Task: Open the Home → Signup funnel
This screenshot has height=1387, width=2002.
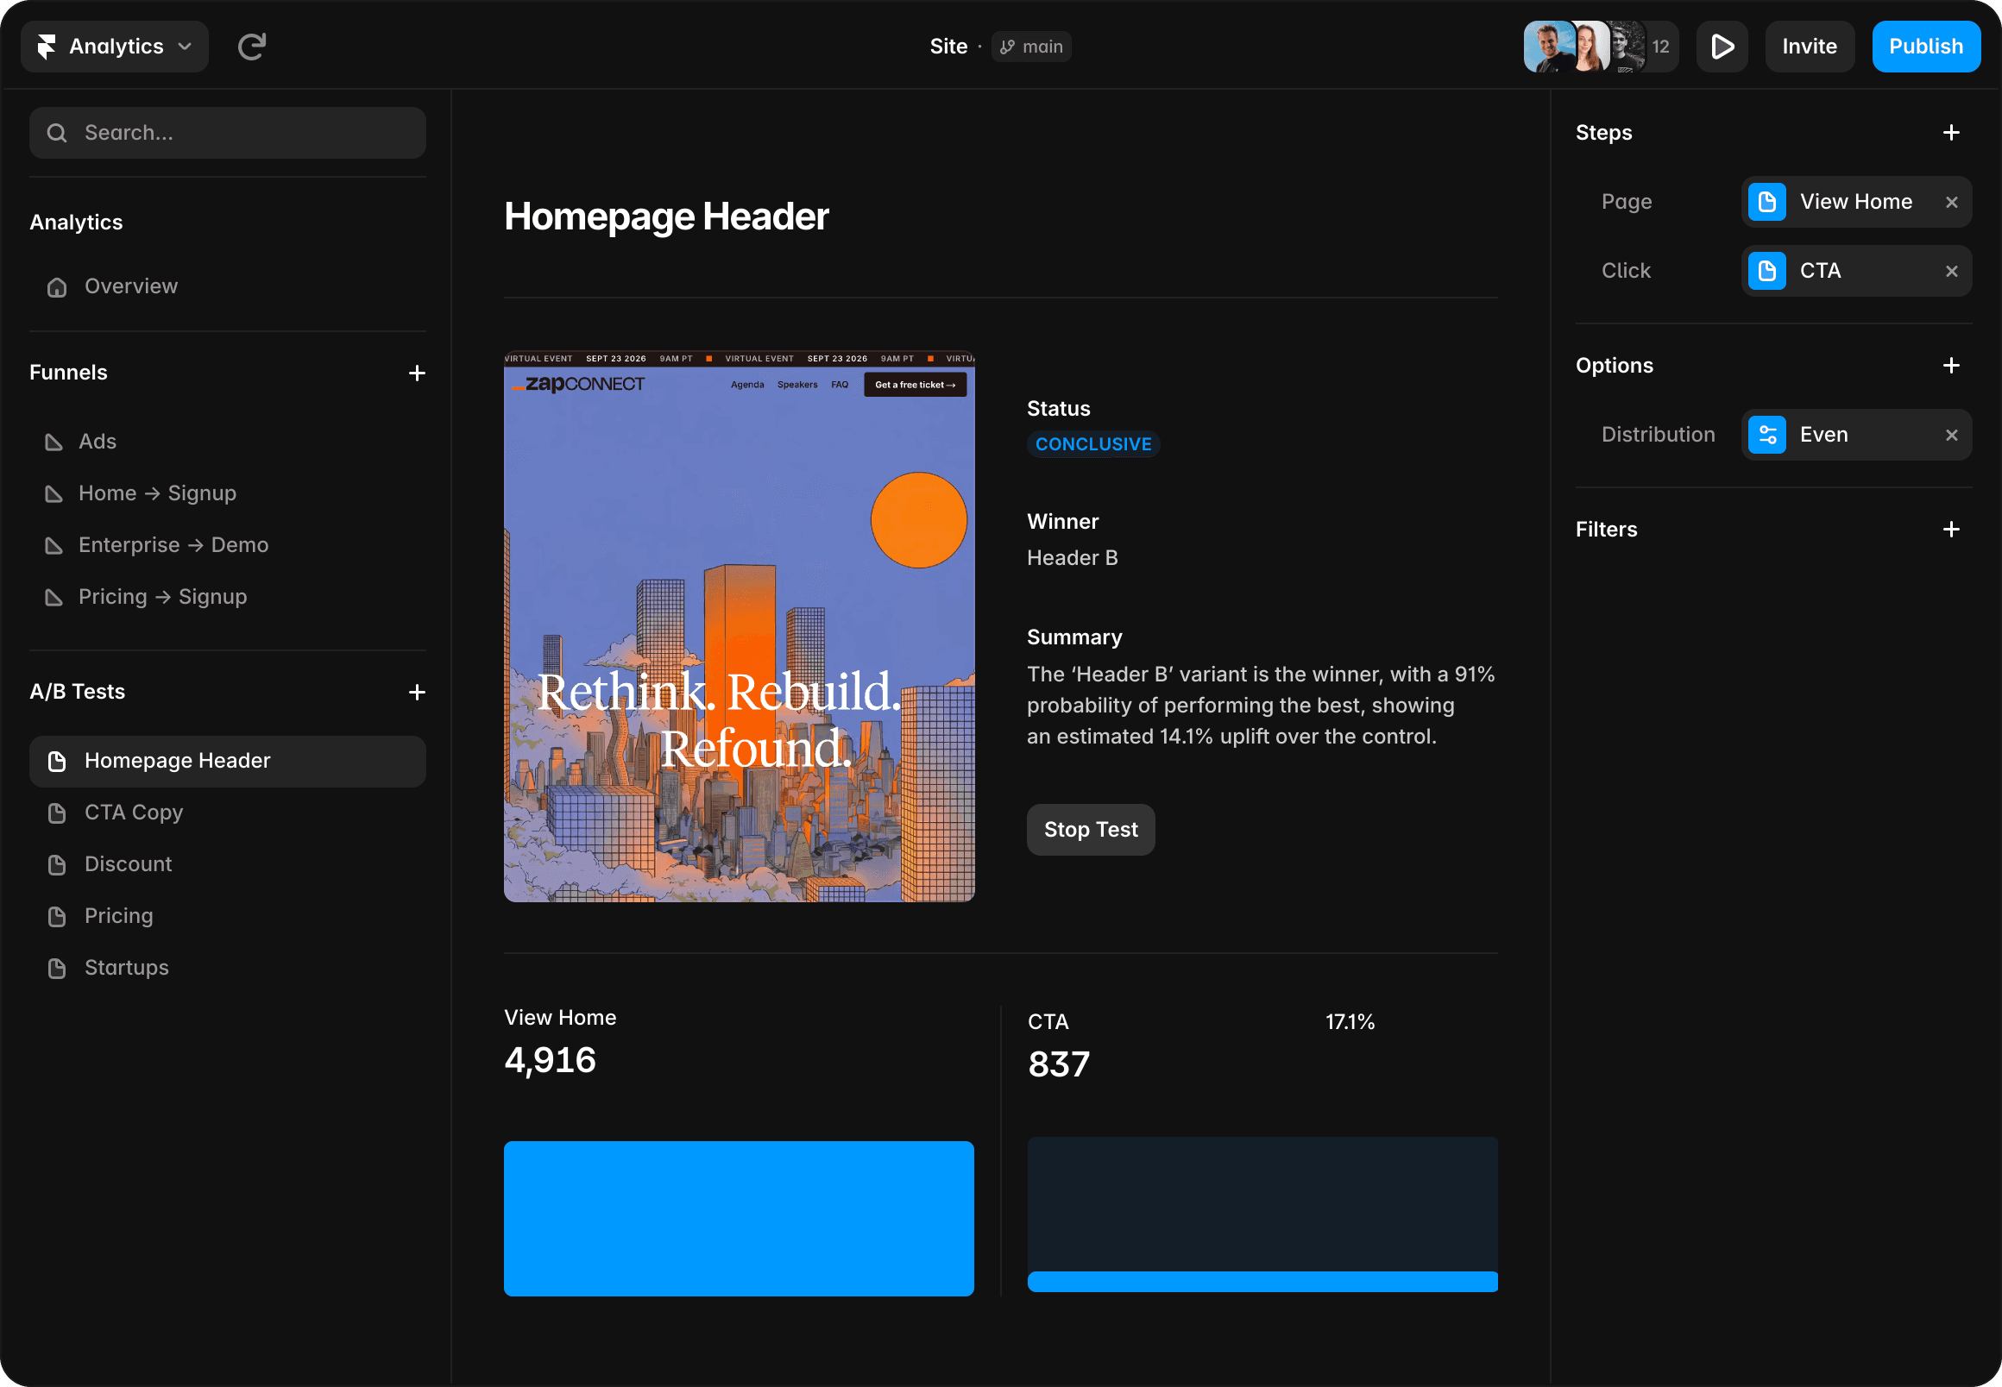Action: tap(228, 493)
